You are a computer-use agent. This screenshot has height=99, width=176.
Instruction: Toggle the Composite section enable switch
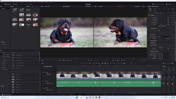[149, 35]
